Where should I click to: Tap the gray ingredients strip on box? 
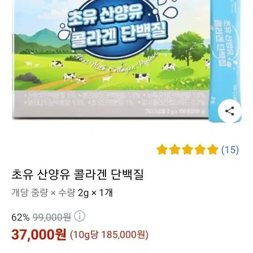pyautogui.click(x=111, y=104)
